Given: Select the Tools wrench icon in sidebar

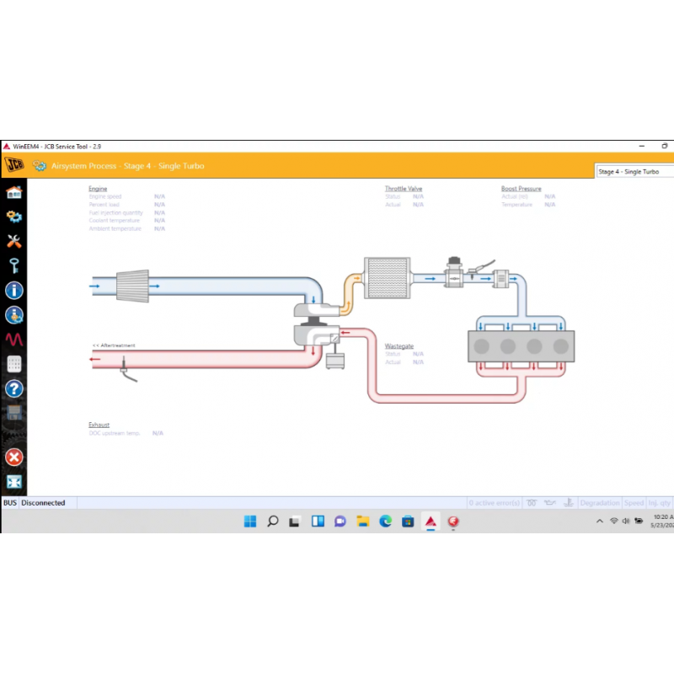Looking at the screenshot, I should coord(14,241).
